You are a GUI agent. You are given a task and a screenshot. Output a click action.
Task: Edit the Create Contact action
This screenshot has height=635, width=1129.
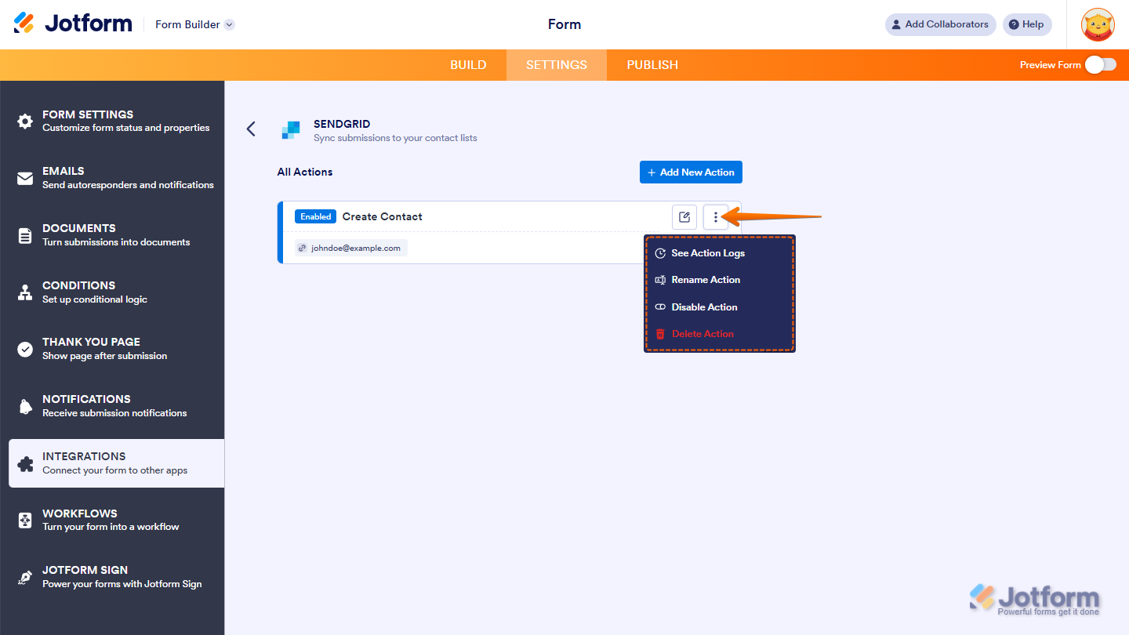[684, 217]
